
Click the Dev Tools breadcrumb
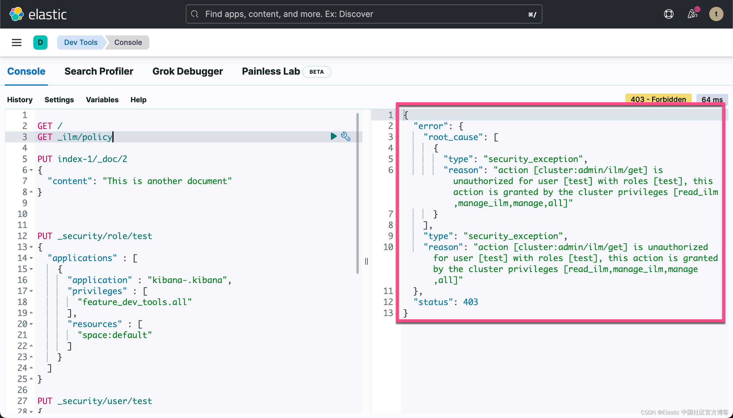click(x=81, y=43)
